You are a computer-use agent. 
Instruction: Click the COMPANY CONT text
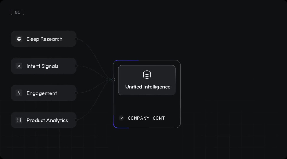(x=146, y=118)
